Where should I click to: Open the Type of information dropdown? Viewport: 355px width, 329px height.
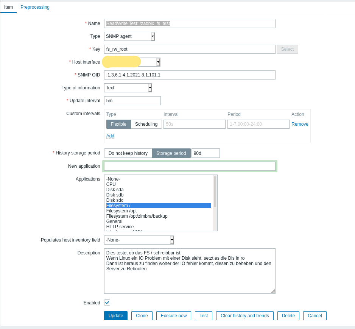[x=128, y=88]
